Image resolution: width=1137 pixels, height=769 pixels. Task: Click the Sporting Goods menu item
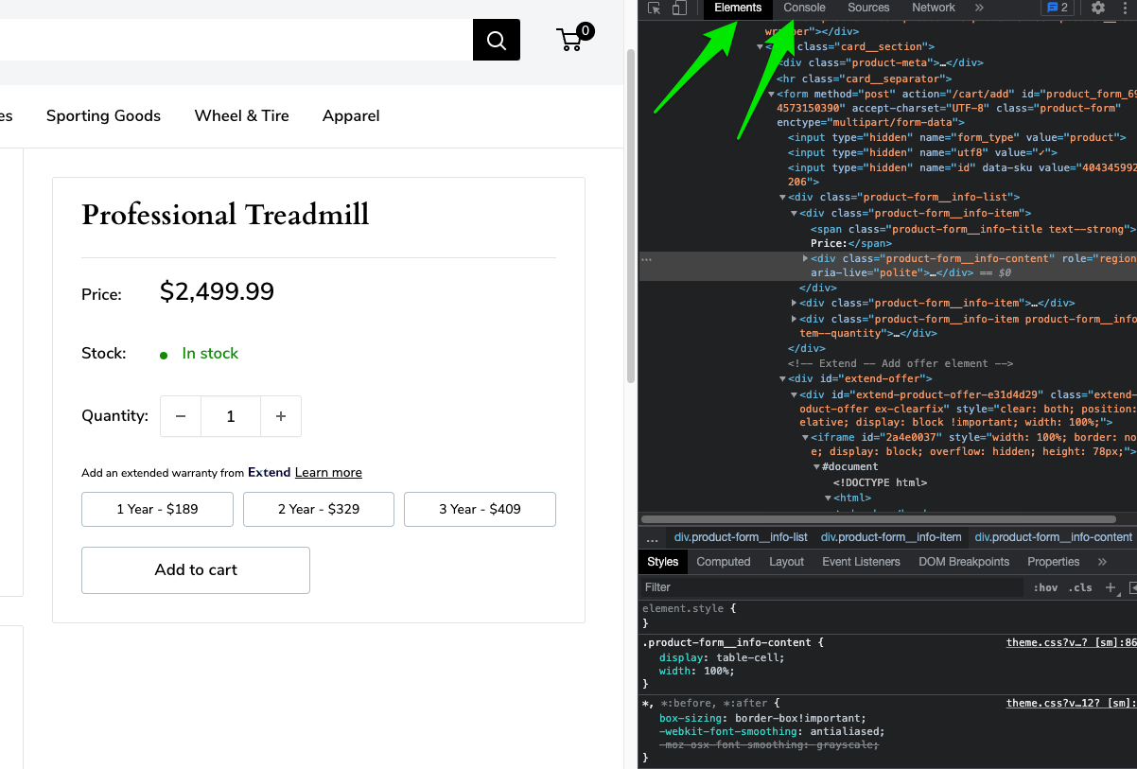103,115
